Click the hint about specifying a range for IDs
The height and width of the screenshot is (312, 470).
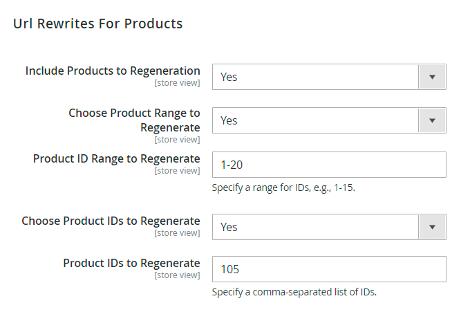coord(283,187)
